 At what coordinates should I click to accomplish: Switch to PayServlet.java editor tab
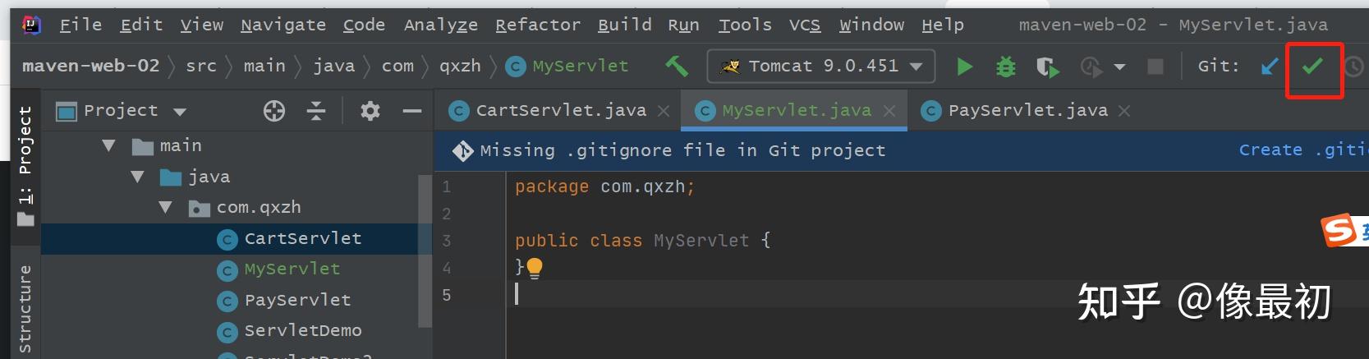1027,111
